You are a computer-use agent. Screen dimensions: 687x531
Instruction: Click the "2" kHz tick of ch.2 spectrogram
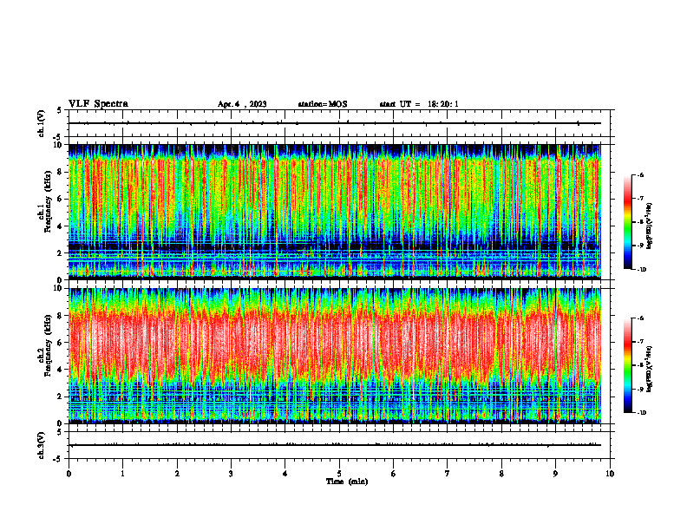tap(61, 397)
